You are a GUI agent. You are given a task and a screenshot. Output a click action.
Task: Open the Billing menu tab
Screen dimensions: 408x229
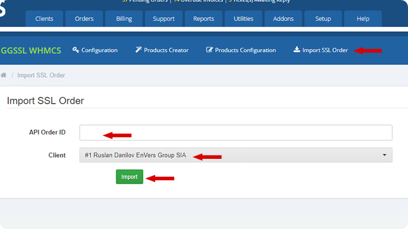[x=124, y=19]
